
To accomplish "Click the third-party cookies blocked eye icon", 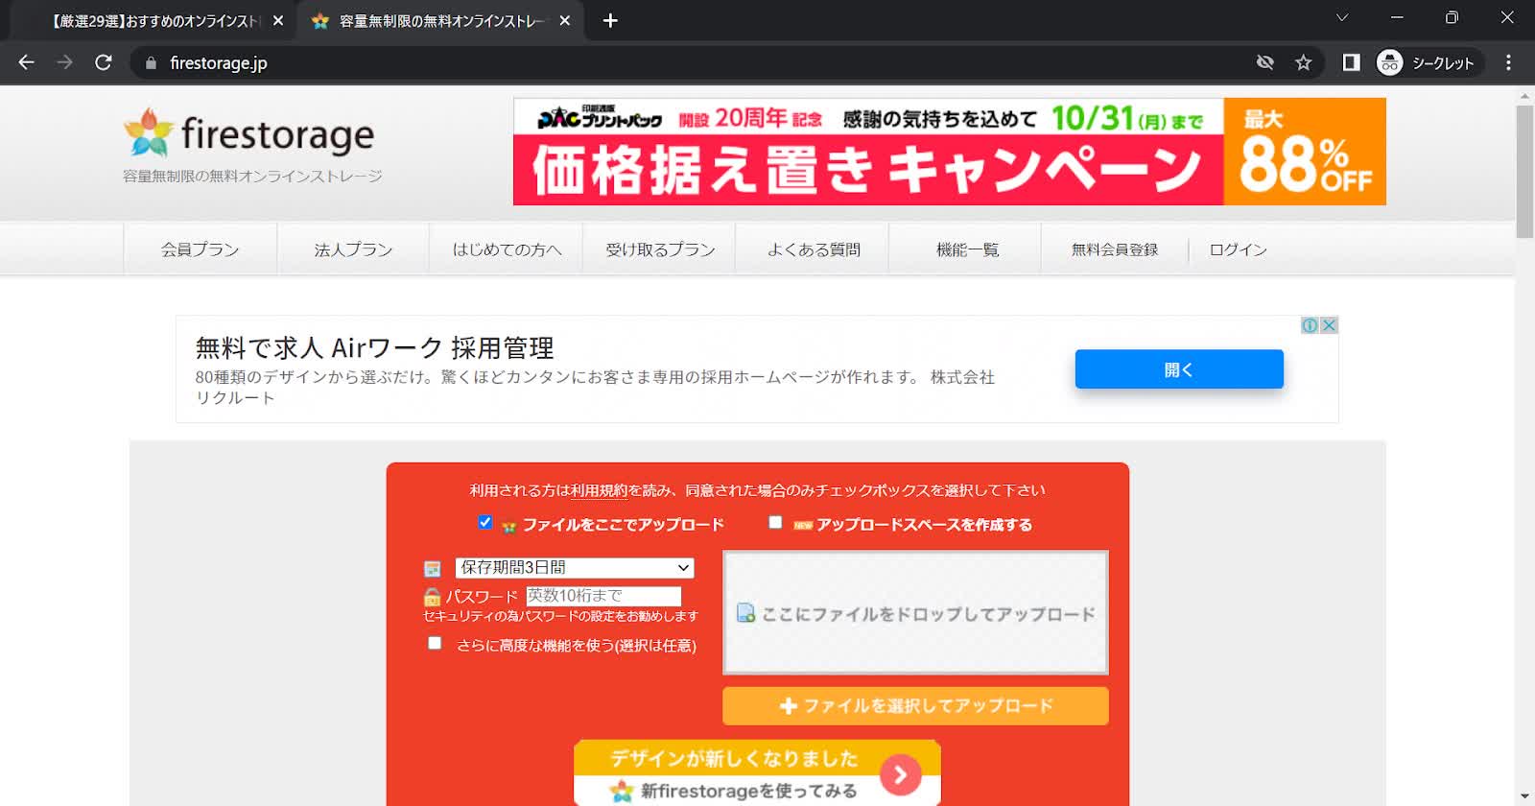I will pos(1265,62).
